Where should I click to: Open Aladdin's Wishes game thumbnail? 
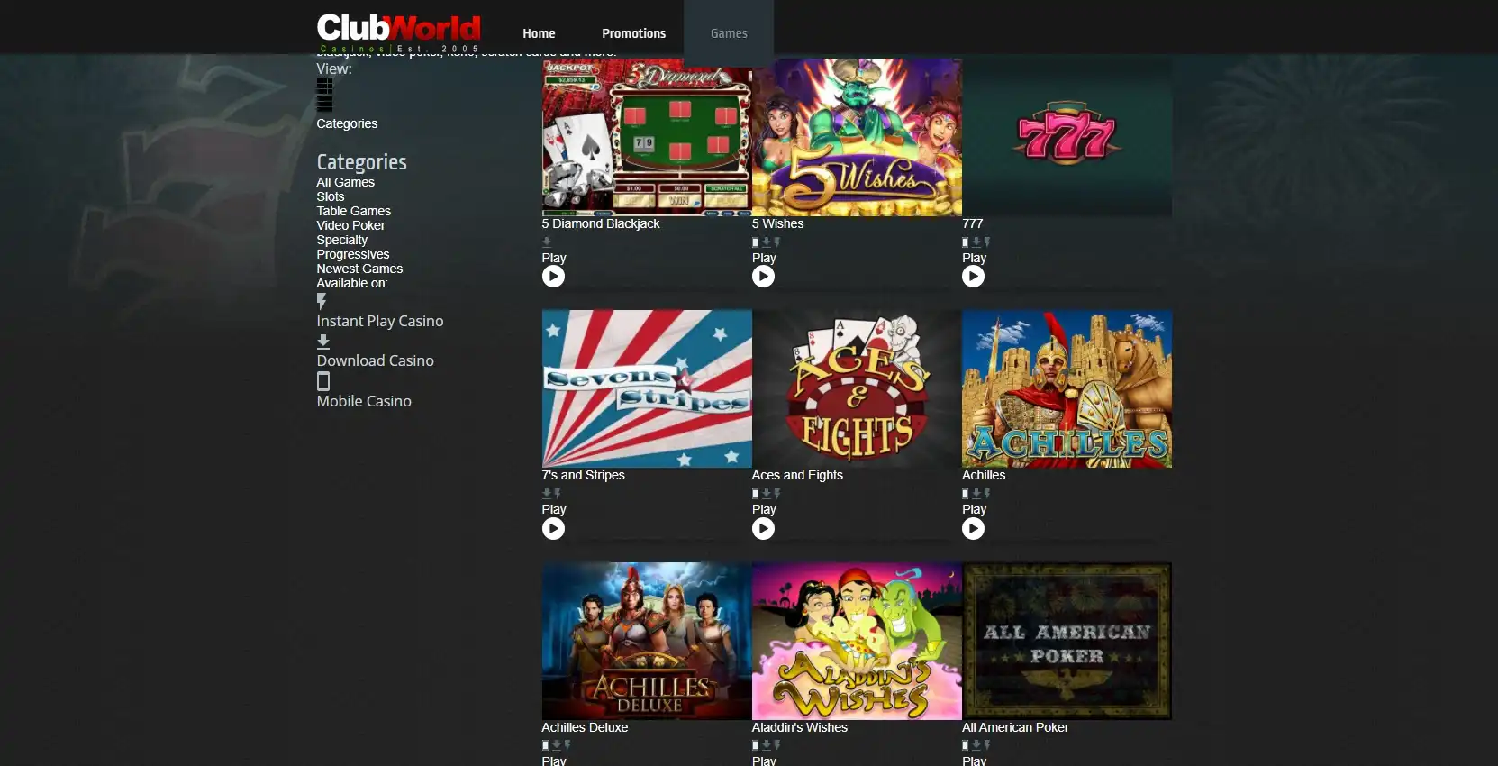coord(857,641)
